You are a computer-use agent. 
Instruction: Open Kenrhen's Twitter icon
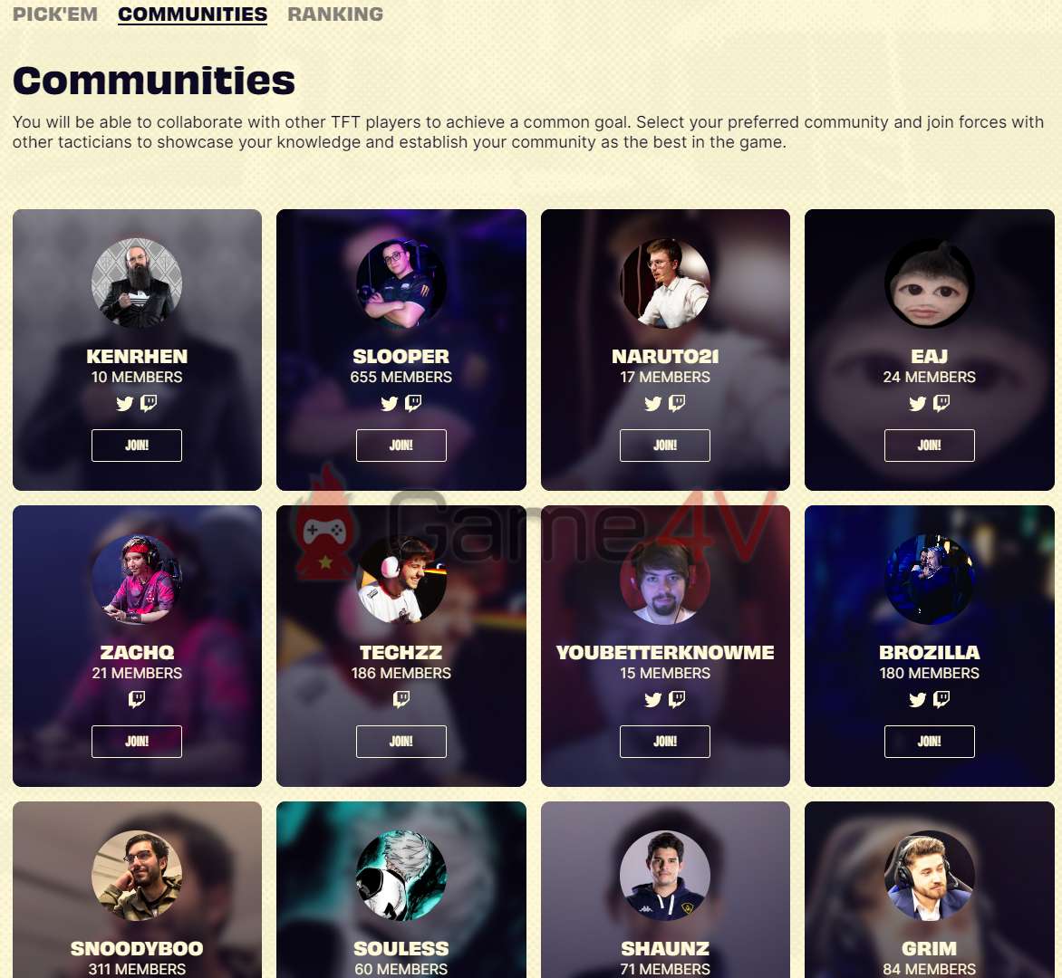[x=125, y=404]
